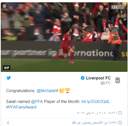Viewport: 128px width, 126px height.
Task: Open the @MoSalah mention link
Action: 47,91
